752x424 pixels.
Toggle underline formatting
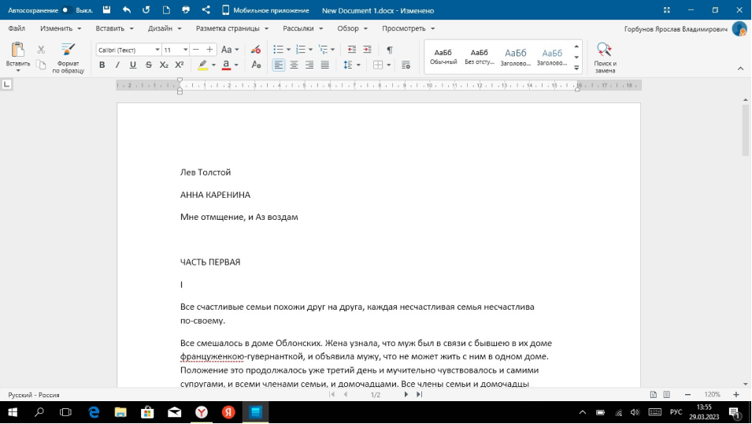point(133,65)
